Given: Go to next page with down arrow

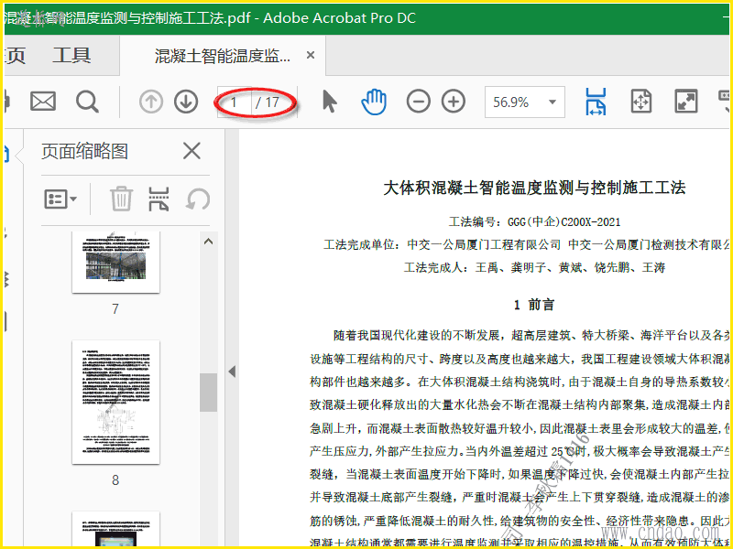Looking at the screenshot, I should pos(186,102).
